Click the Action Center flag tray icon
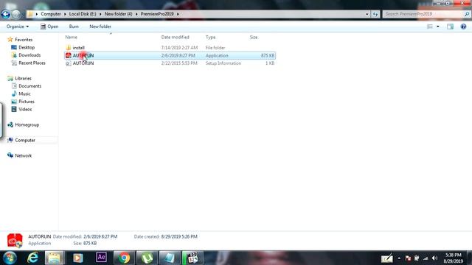 (x=408, y=258)
